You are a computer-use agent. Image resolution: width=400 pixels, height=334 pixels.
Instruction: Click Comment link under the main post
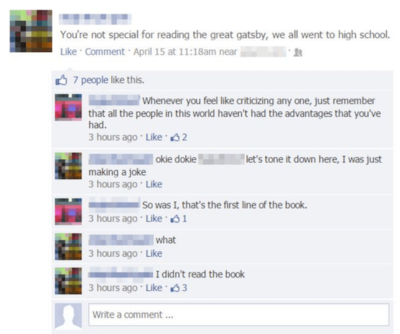[105, 51]
